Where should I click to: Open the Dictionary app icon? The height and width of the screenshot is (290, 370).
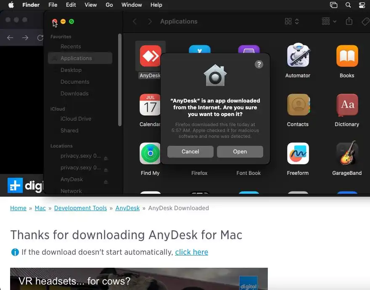tap(347, 105)
